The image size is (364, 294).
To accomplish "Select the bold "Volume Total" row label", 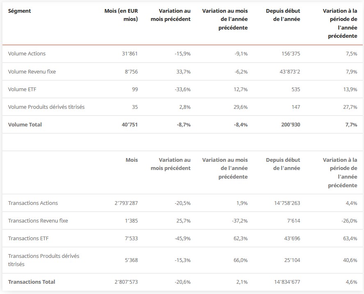I will coord(25,124).
